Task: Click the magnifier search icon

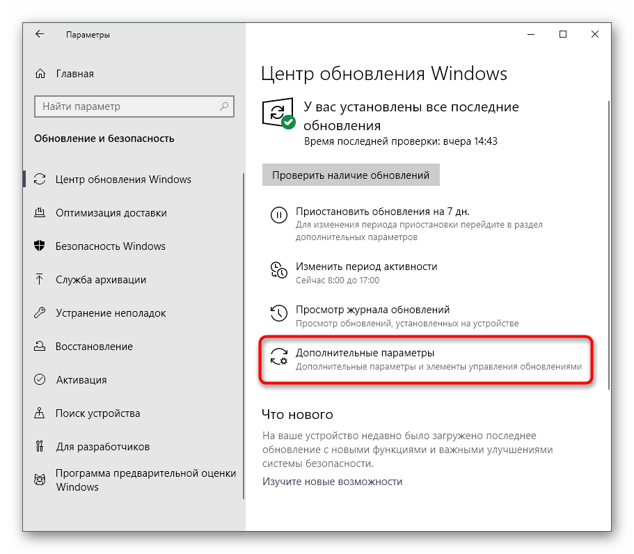Action: 224,106
